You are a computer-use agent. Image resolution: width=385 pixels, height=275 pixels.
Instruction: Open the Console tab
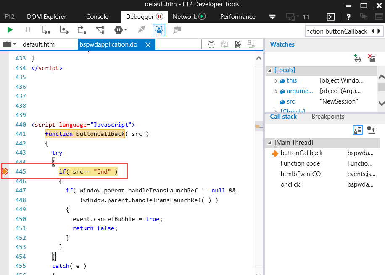click(x=97, y=17)
